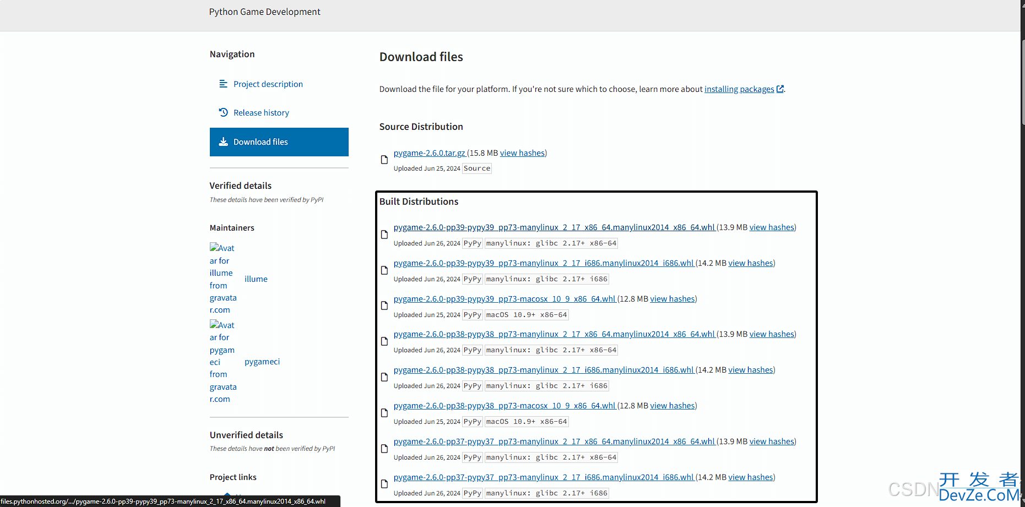
Task: Click the Verified details heading
Action: pyautogui.click(x=241, y=186)
